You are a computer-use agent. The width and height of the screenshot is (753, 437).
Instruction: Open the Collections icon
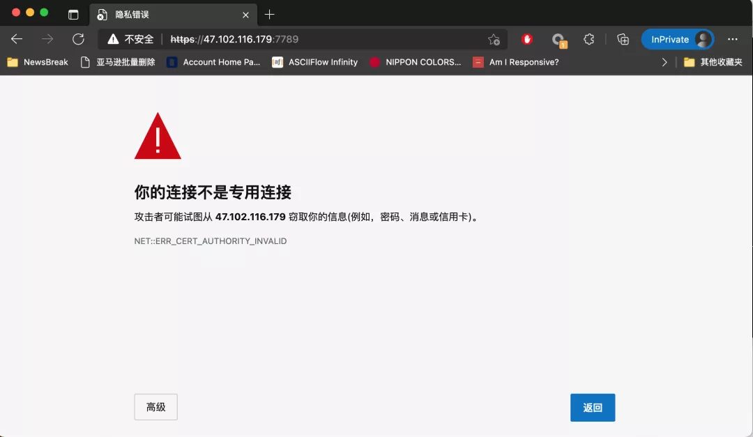pyautogui.click(x=623, y=39)
